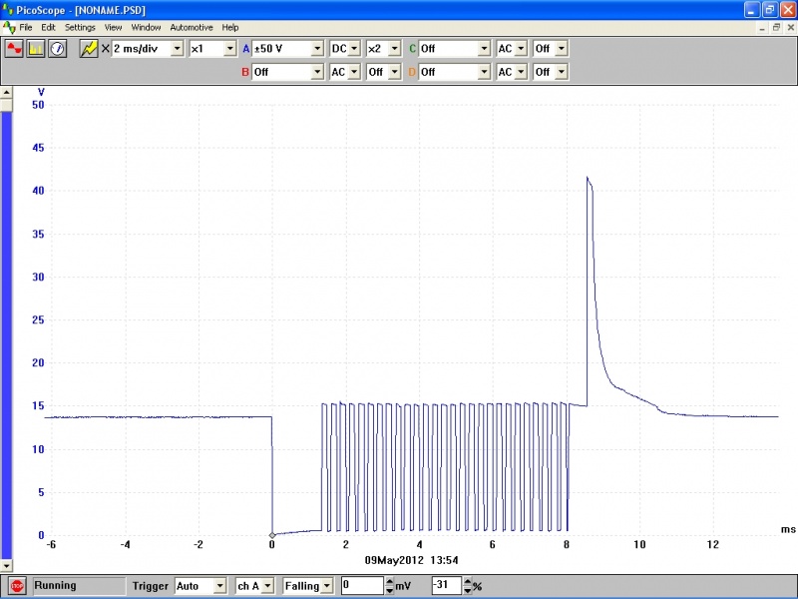Click the trigger point diamond marker

(272, 535)
